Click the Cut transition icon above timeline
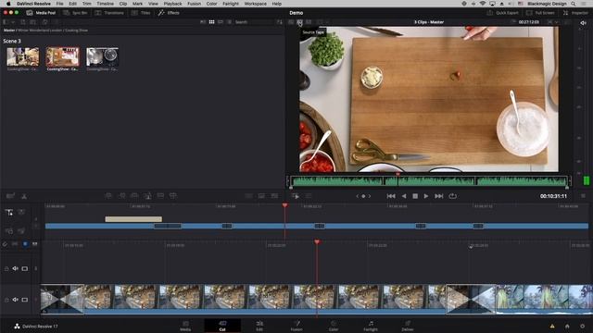 [x=248, y=195]
